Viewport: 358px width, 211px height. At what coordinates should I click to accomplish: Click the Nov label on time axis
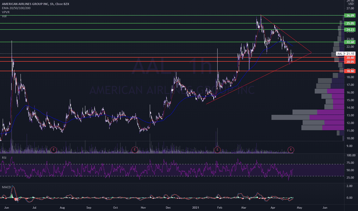pos(143,208)
